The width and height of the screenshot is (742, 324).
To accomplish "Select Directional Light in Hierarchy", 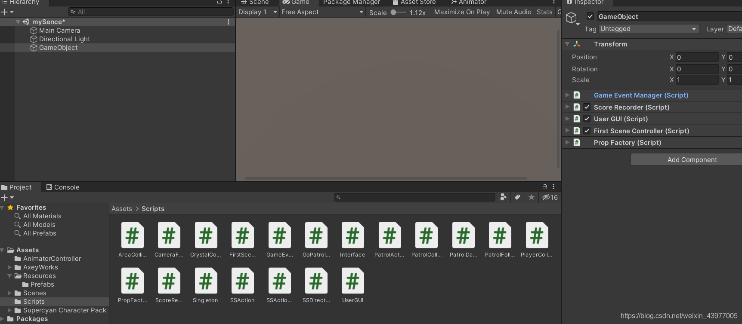I will (x=65, y=39).
